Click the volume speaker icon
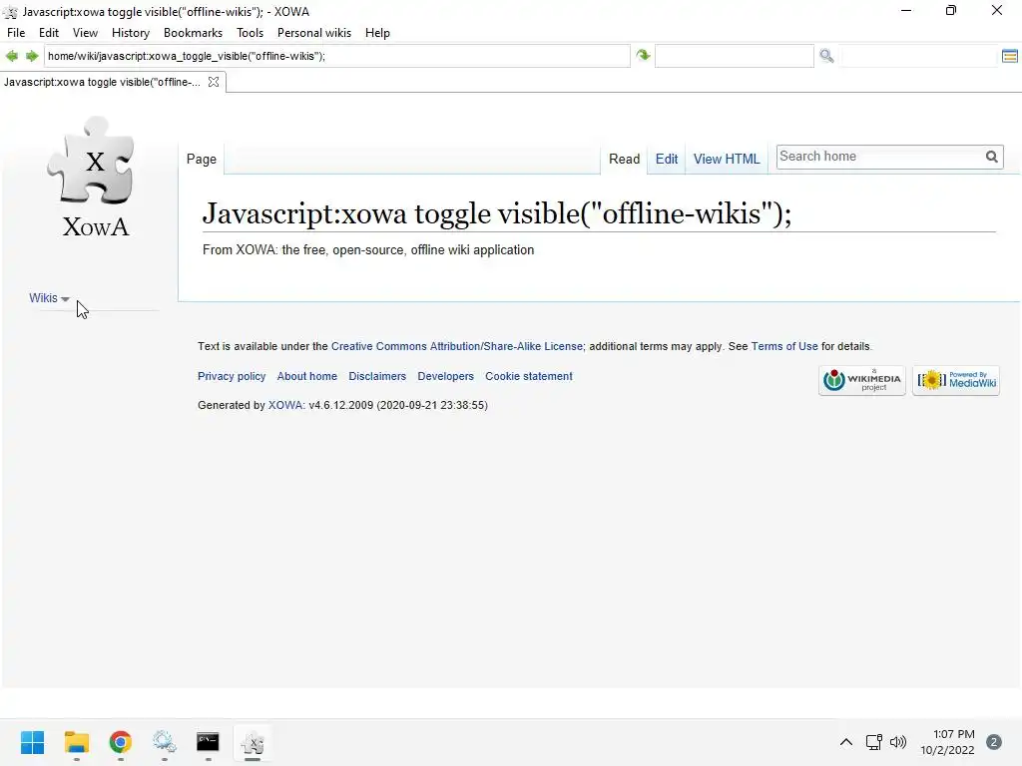Viewport: 1022px width, 766px height. 898,742
